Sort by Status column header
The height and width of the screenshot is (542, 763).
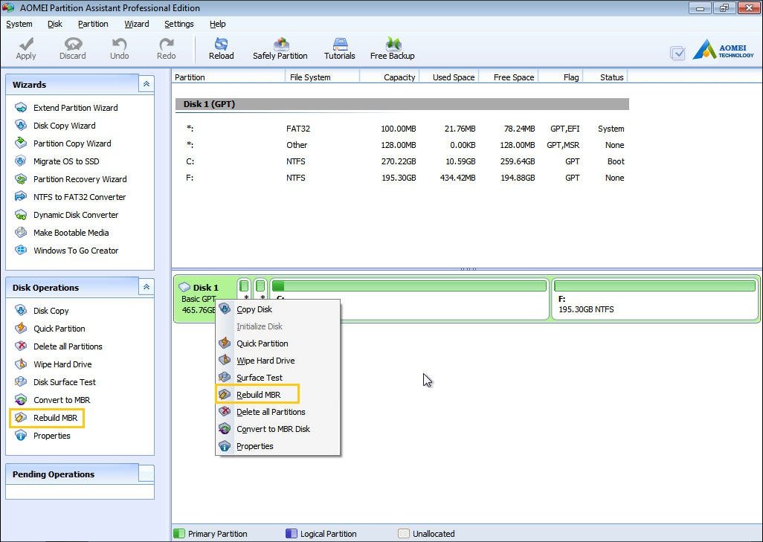coord(605,77)
